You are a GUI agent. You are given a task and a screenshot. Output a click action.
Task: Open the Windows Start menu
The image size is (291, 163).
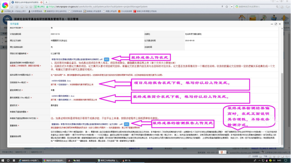click(3, 161)
